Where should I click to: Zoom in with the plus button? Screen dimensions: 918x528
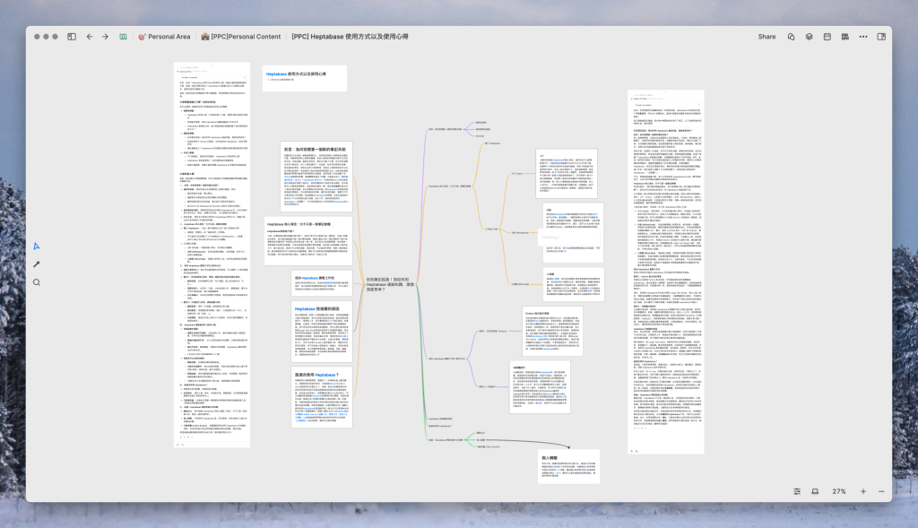(863, 491)
